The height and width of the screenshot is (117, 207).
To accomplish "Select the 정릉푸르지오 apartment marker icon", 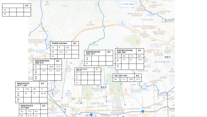I will (x=145, y=32).
